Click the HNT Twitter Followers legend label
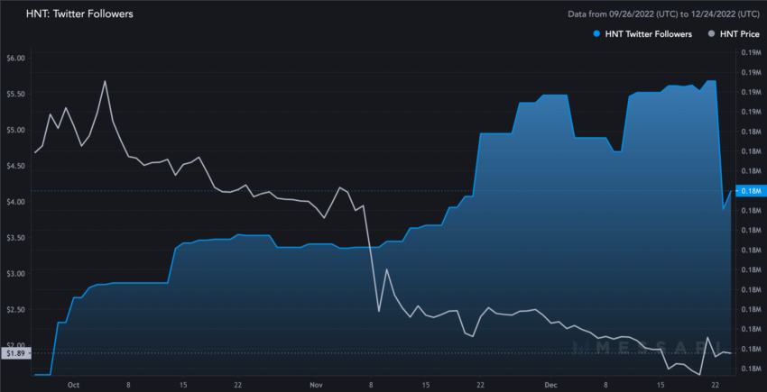767x392 pixels. pyautogui.click(x=648, y=34)
